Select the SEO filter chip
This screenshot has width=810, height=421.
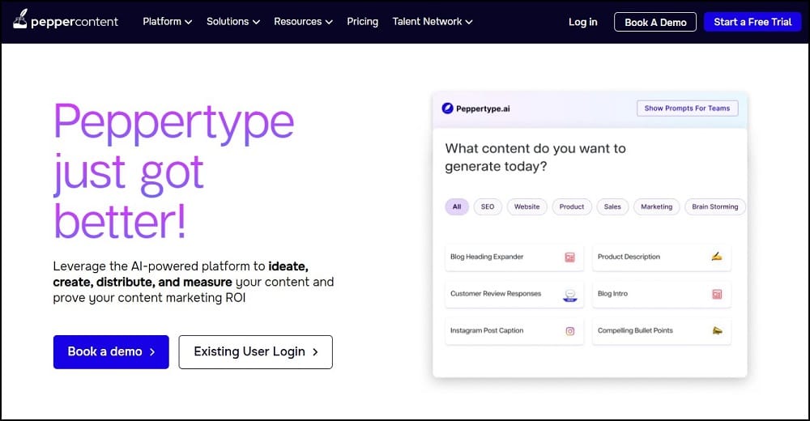click(488, 206)
